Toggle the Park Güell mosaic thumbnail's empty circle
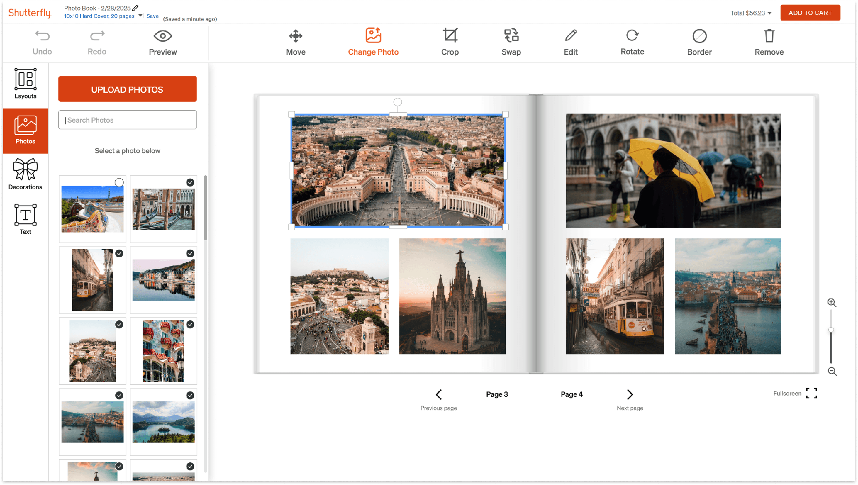Viewport: 858px width, 485px height. coord(119,183)
